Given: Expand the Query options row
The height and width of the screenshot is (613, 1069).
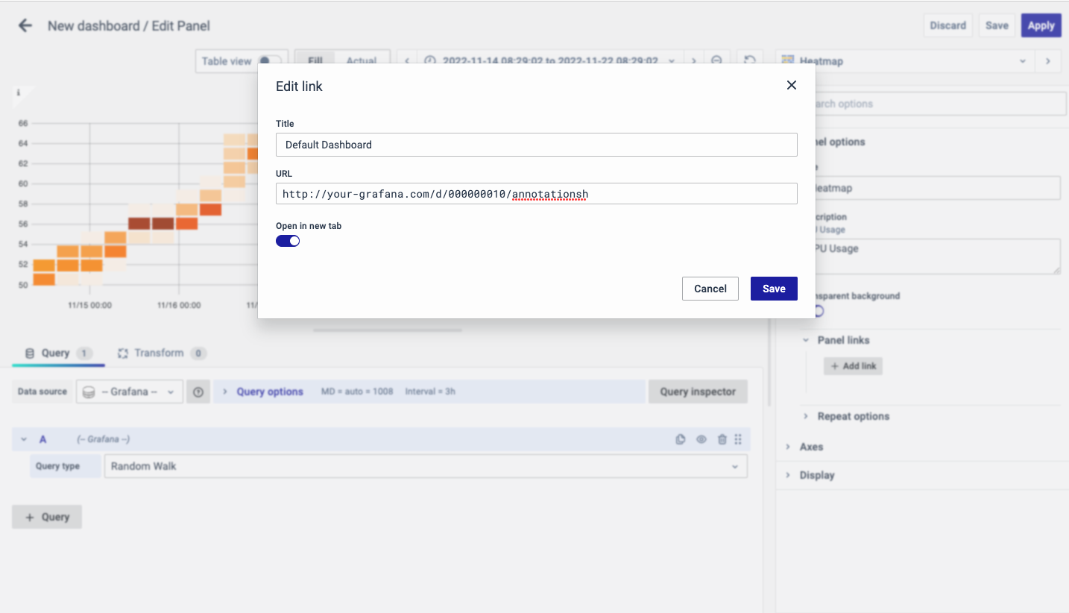Looking at the screenshot, I should point(269,392).
